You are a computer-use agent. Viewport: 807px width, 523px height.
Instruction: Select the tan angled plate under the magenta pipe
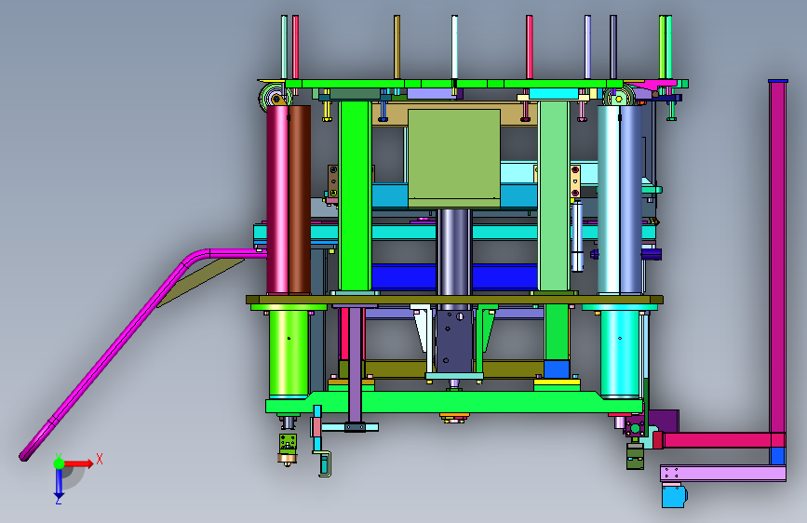point(201,283)
